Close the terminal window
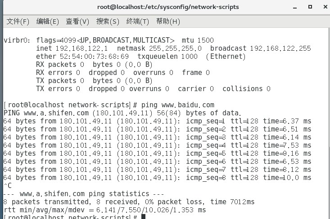The width and height of the screenshot is (330, 219). (325, 7)
